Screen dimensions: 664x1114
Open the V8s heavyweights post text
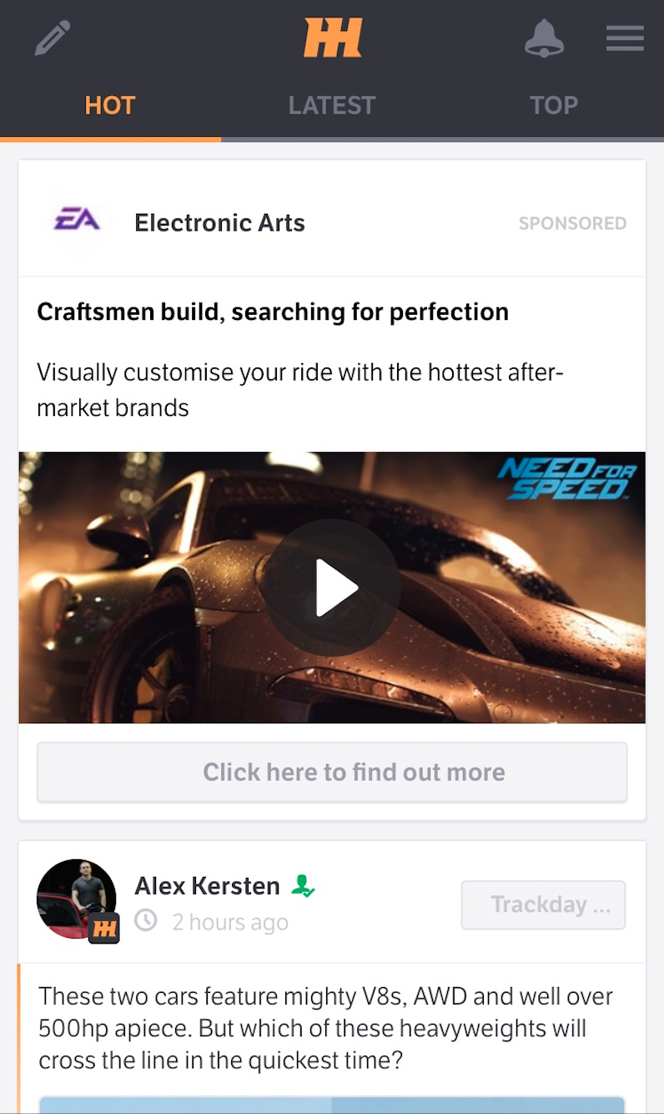(326, 1028)
